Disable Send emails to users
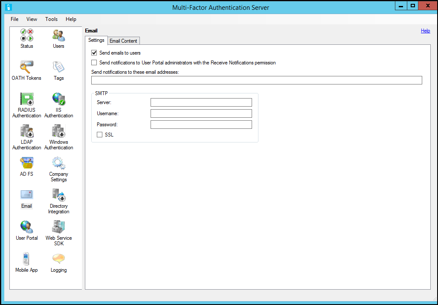Image resolution: width=438 pixels, height=305 pixels. [94, 53]
